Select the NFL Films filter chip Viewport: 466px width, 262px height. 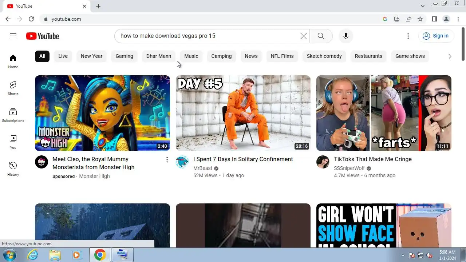[x=282, y=56]
